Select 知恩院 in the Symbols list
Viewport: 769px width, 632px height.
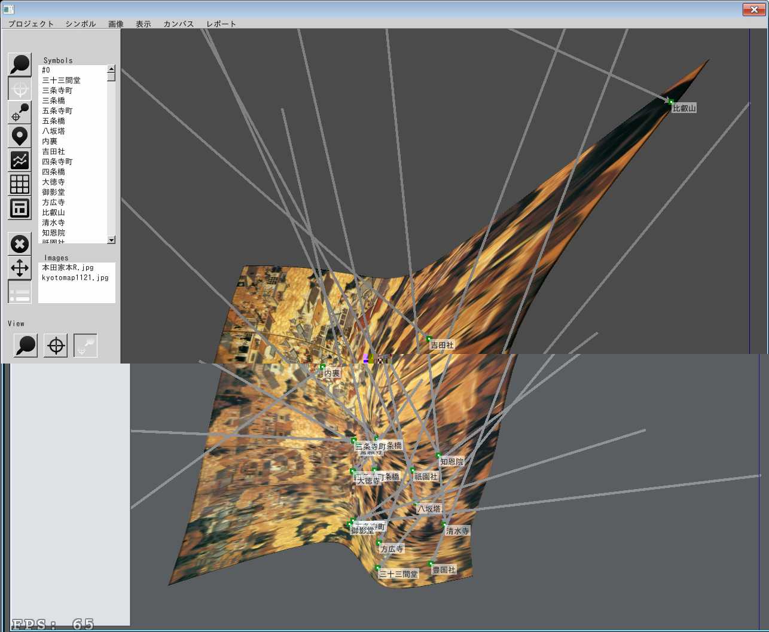click(x=72, y=233)
